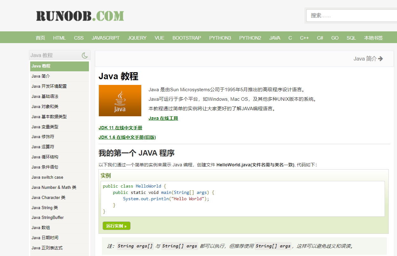Open the 首页 nav item

[x=40, y=38]
